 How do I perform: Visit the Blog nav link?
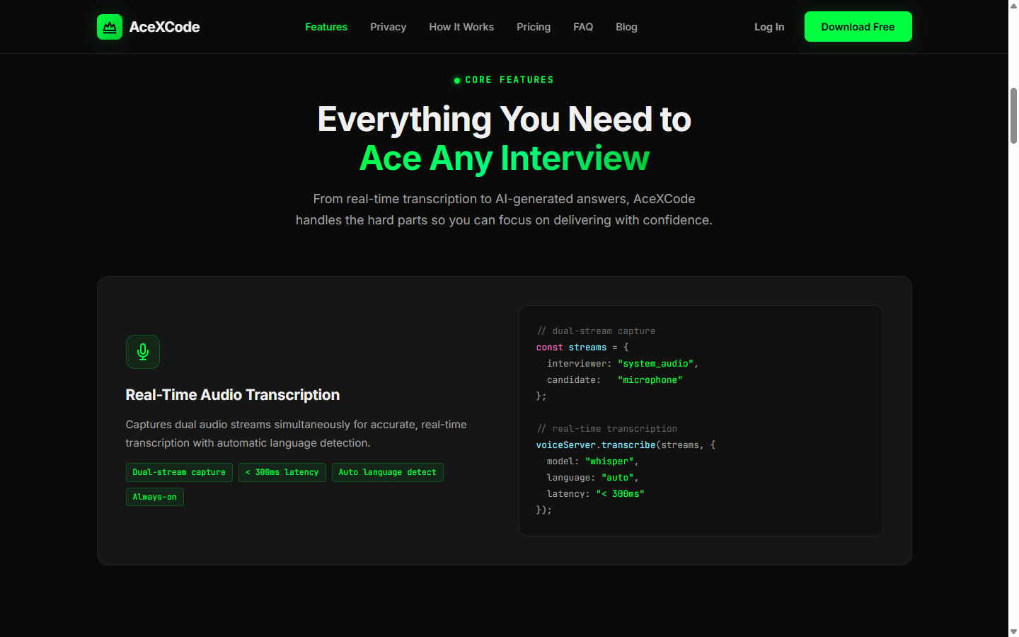(x=626, y=27)
